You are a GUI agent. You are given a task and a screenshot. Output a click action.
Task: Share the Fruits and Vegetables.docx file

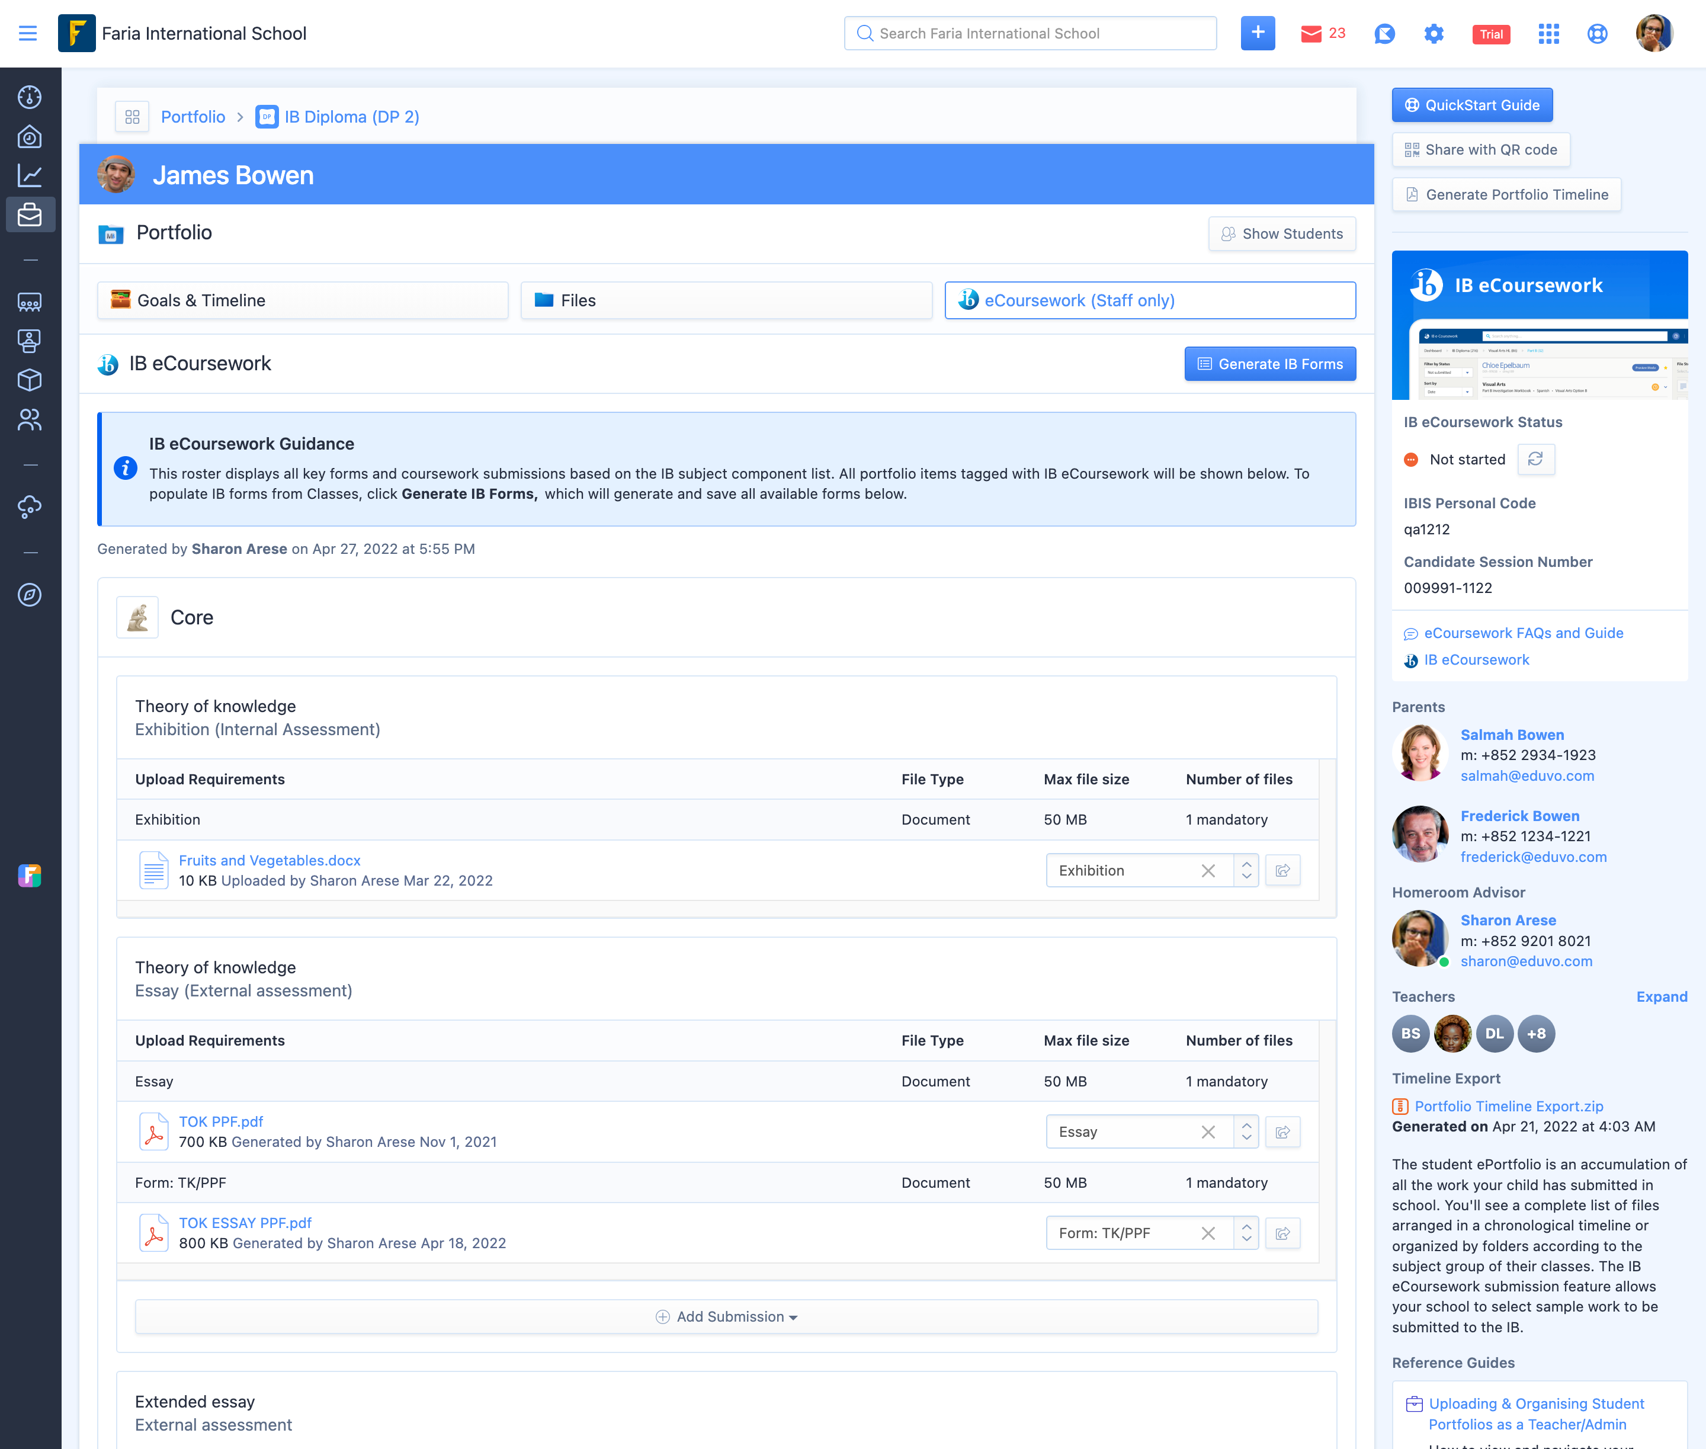coord(1282,871)
